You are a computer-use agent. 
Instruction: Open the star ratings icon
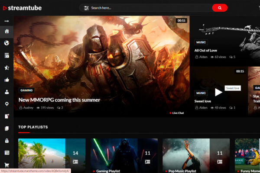click(7, 67)
